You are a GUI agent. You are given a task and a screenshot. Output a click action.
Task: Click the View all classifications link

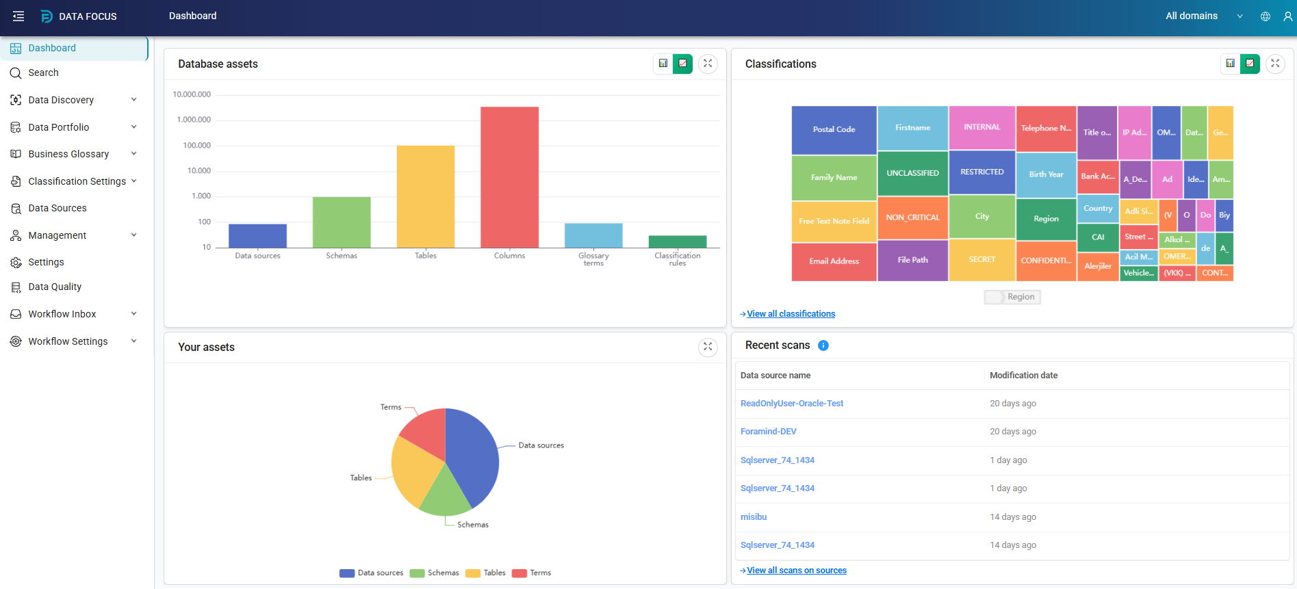pyautogui.click(x=791, y=314)
